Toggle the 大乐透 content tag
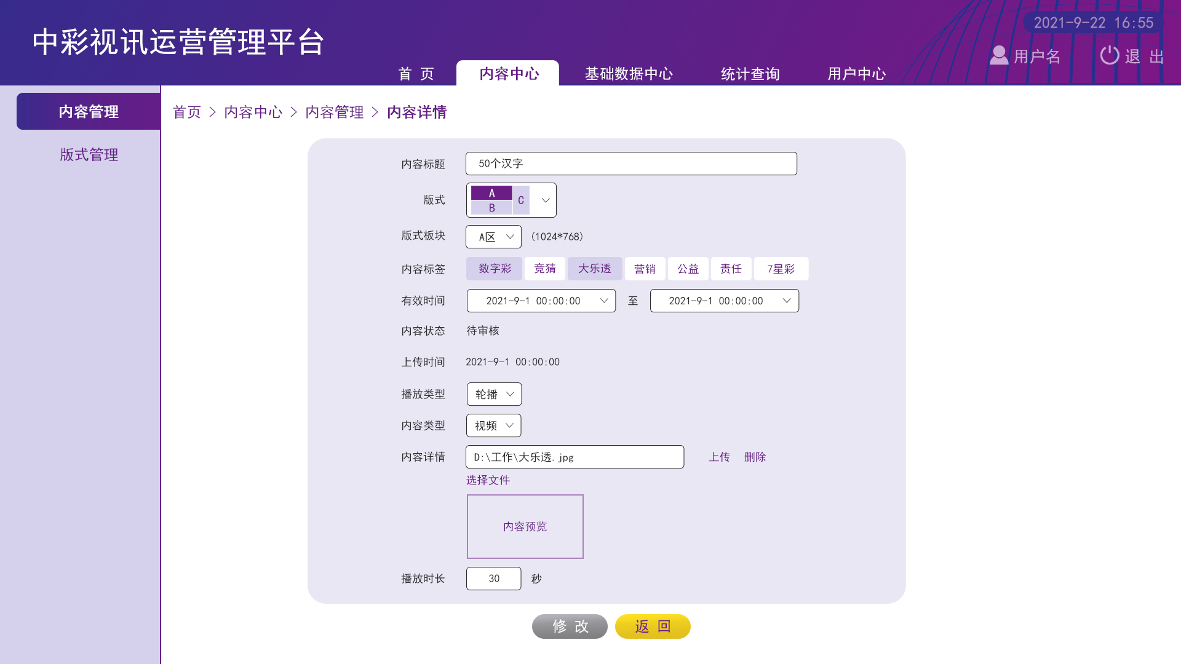This screenshot has width=1181, height=664. (594, 269)
